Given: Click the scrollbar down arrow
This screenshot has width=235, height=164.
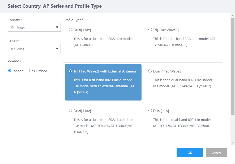Looking at the screenshot, I should tap(233, 143).
